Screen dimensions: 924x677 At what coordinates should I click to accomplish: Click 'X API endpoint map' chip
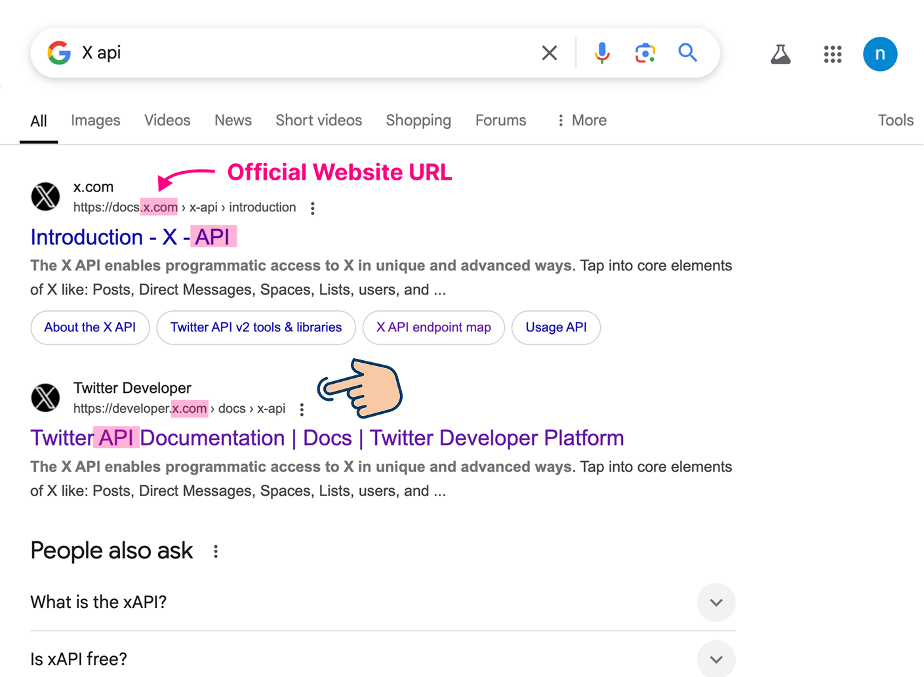click(x=433, y=327)
